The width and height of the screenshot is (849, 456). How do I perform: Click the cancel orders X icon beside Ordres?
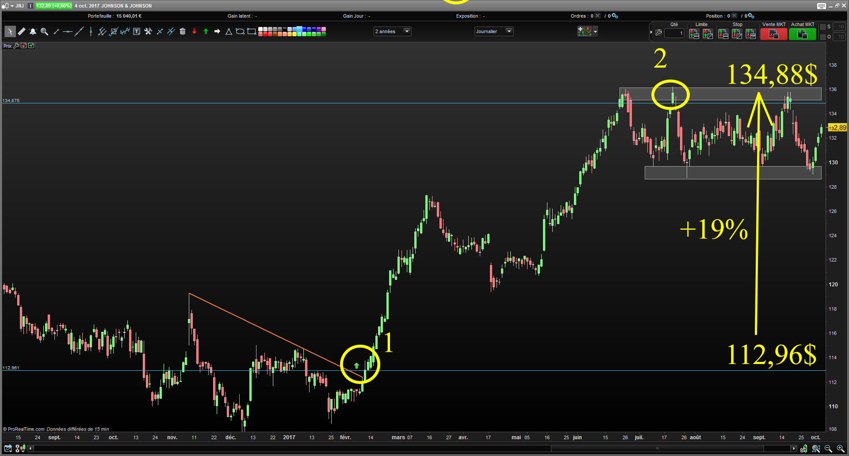(x=598, y=16)
